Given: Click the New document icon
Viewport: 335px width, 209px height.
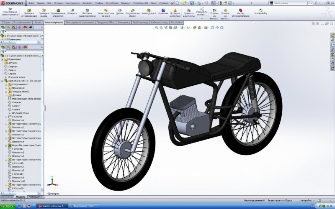Looking at the screenshot, I should coord(178,3).
